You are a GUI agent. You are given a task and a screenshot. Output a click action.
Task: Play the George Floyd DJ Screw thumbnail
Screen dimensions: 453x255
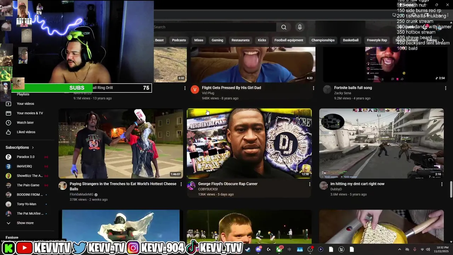pos(249,143)
